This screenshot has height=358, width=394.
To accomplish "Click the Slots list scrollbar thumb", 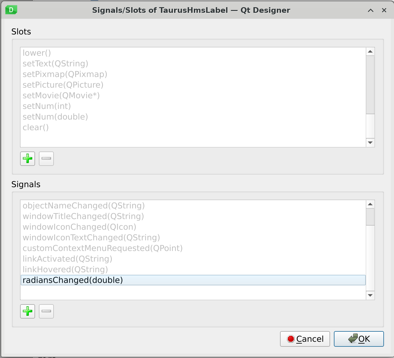I will (x=370, y=84).
